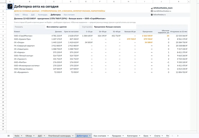Click the globe website icon

152,15
